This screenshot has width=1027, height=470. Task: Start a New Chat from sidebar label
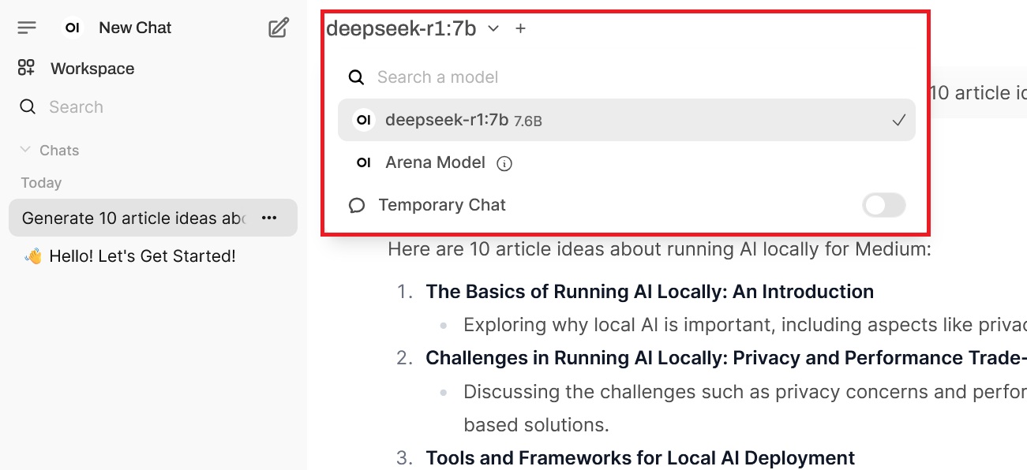(x=135, y=28)
